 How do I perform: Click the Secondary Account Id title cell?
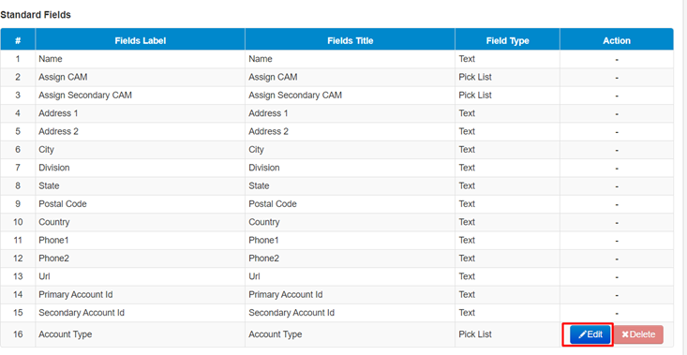point(351,313)
